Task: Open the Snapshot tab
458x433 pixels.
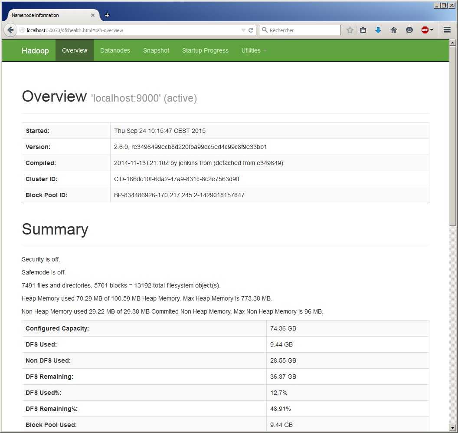Action: click(156, 50)
